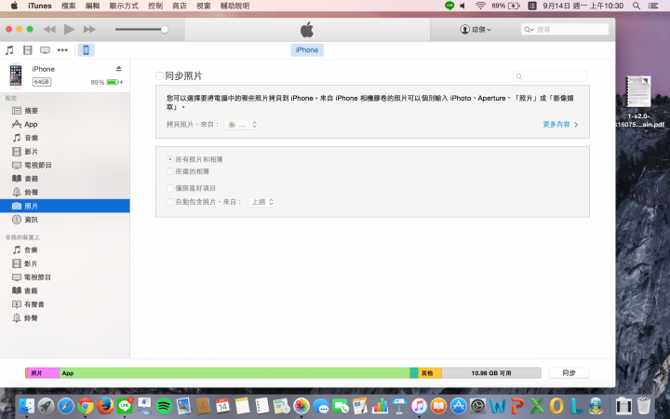Screen dimensions: 670x419
Task: Open iTunes search field options magnifier
Action: [x=529, y=30]
